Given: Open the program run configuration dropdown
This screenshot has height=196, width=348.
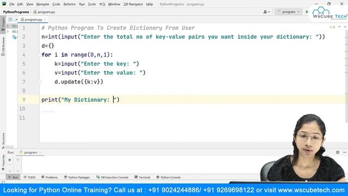Looking at the screenshot, I should coord(288,12).
